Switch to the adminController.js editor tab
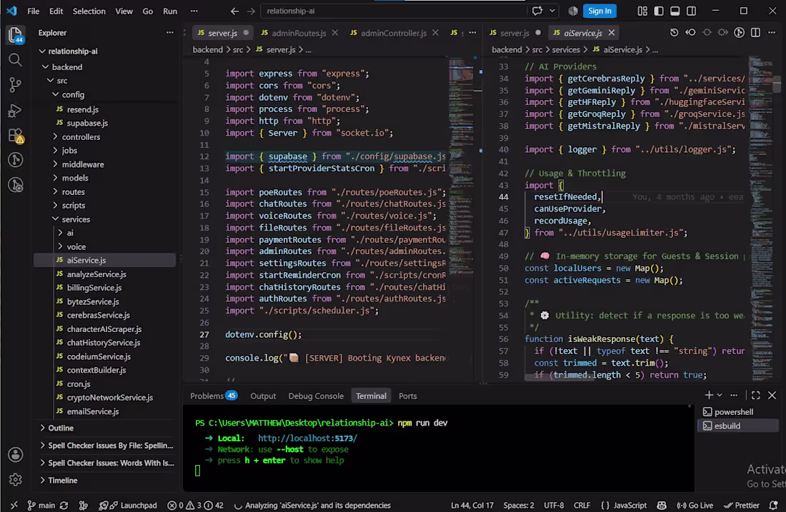The width and height of the screenshot is (786, 512). click(x=394, y=33)
